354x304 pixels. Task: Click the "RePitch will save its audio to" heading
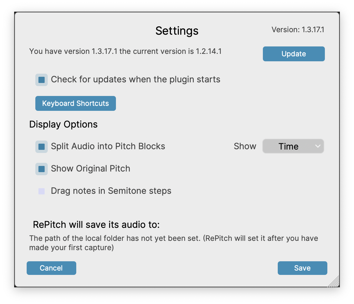pos(96,225)
